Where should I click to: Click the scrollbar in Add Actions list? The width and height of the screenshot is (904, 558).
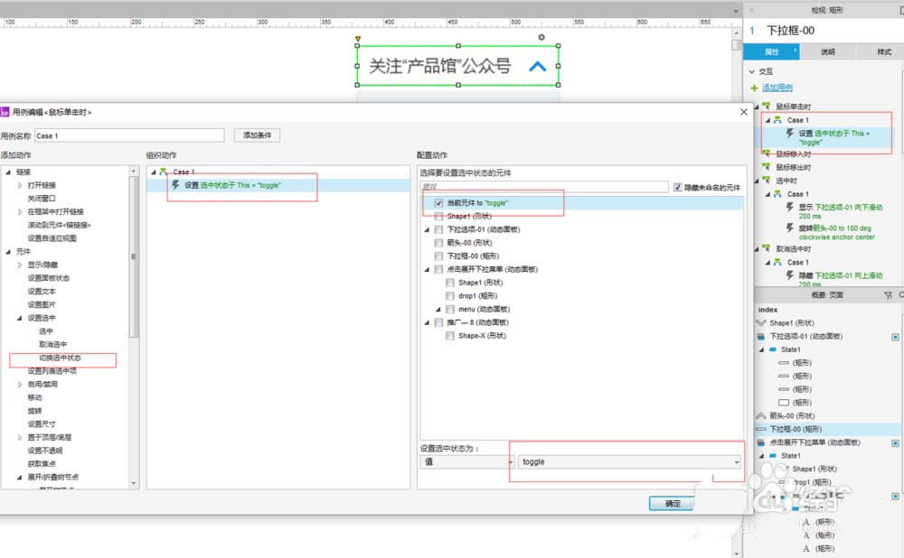[x=134, y=256]
